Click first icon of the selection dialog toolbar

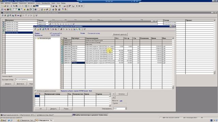[35, 29]
